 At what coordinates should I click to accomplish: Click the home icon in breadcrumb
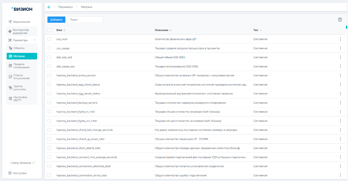[49, 6]
